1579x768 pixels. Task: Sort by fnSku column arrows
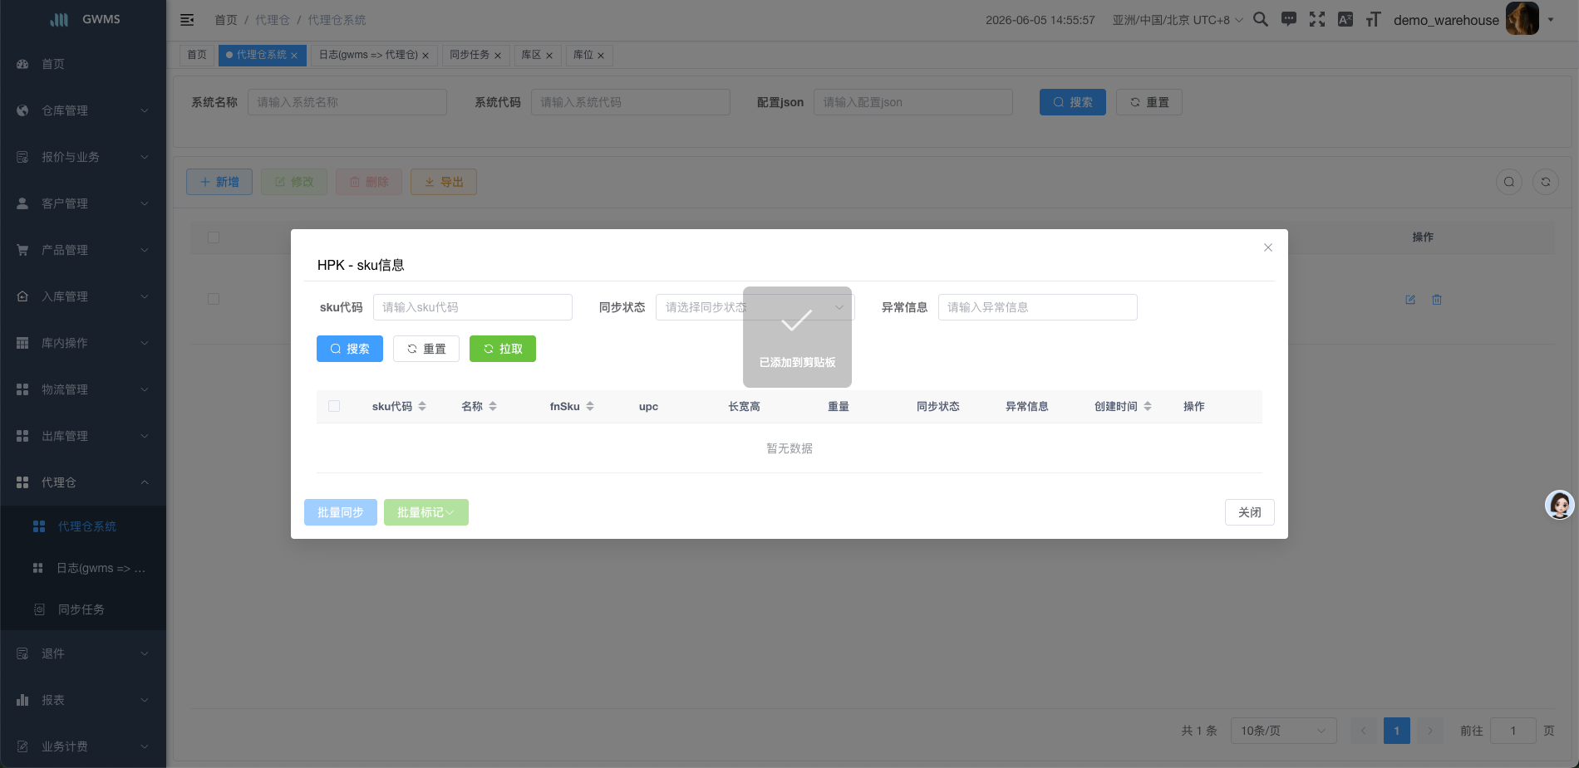(590, 407)
